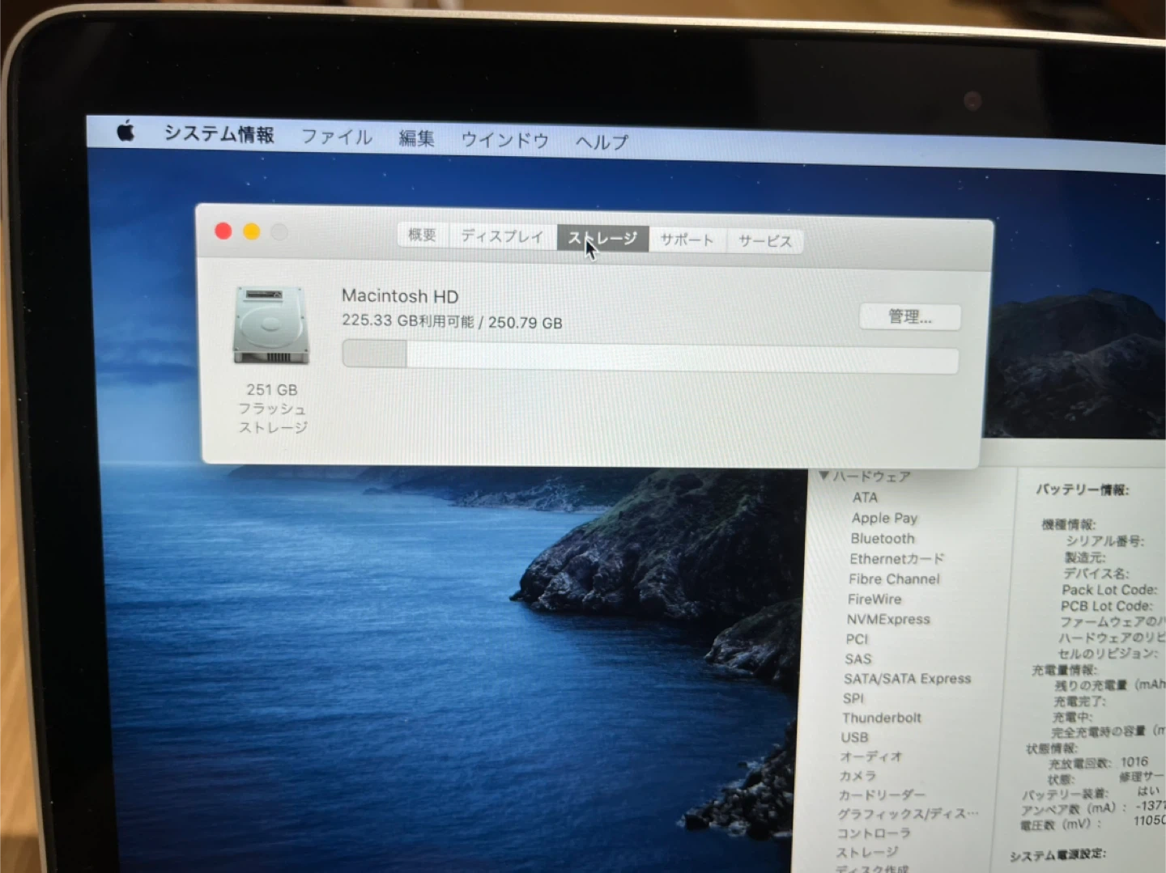Select SPI in hardware list
Image resolution: width=1166 pixels, height=873 pixels.
853,697
